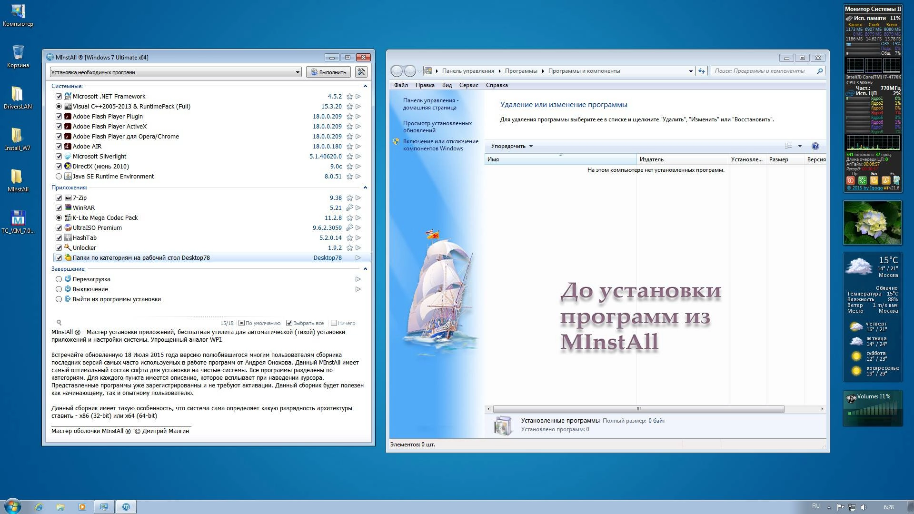Open help icon in Programs and Features

point(815,146)
